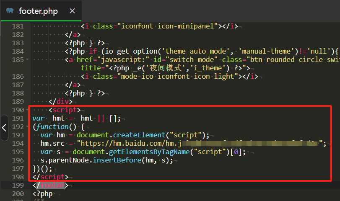Click the highlighted closing footer tag
Screen dimensions: 340x201
(50, 185)
